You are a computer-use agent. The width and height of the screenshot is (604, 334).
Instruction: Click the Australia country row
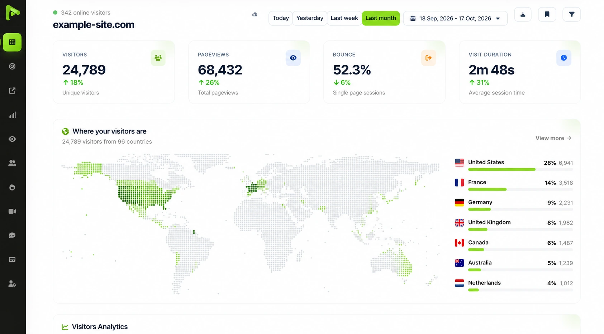(x=514, y=265)
